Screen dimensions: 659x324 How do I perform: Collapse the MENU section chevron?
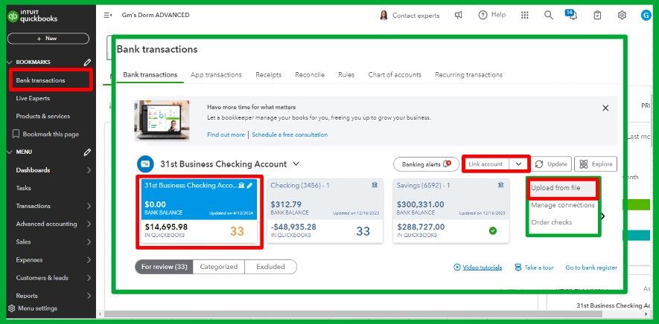pyautogui.click(x=10, y=152)
